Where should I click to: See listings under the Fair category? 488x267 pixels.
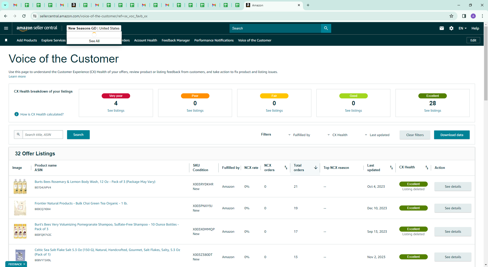point(274,110)
